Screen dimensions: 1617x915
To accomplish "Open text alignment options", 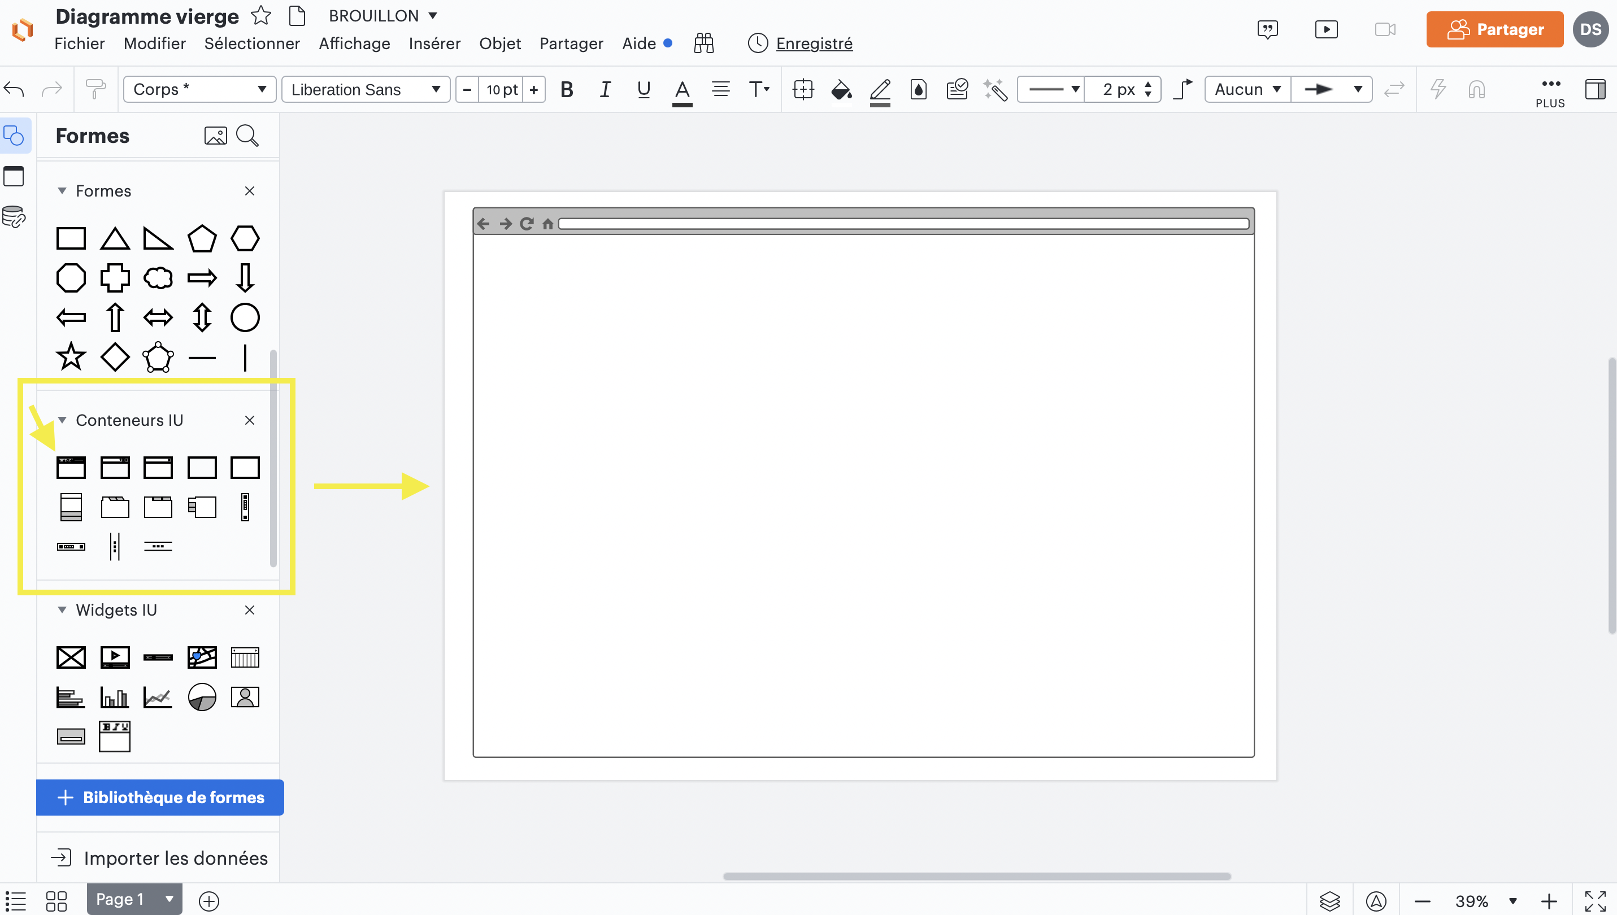I will coord(720,89).
